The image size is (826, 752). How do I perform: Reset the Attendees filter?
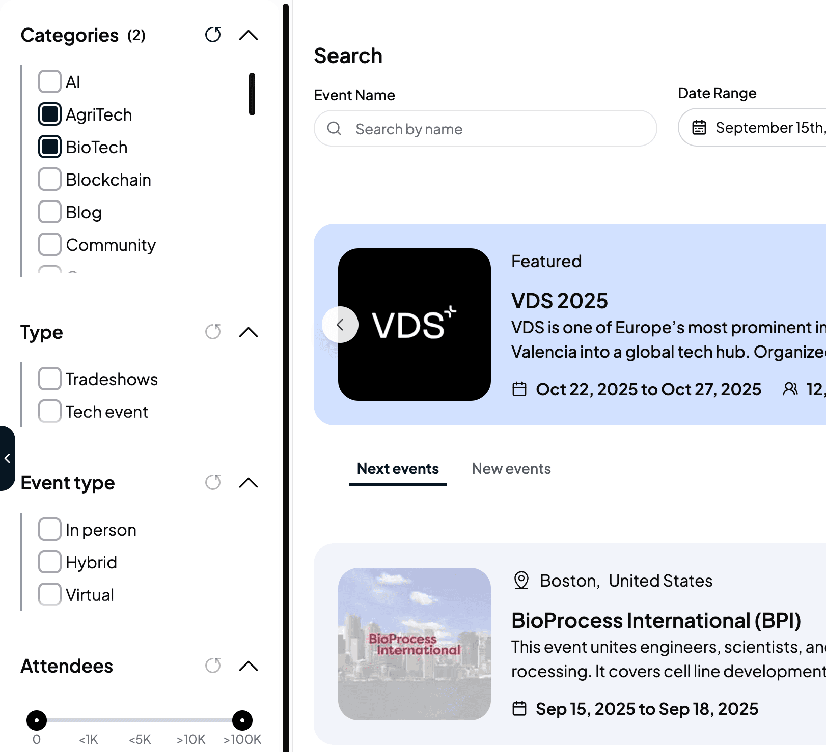click(x=213, y=666)
